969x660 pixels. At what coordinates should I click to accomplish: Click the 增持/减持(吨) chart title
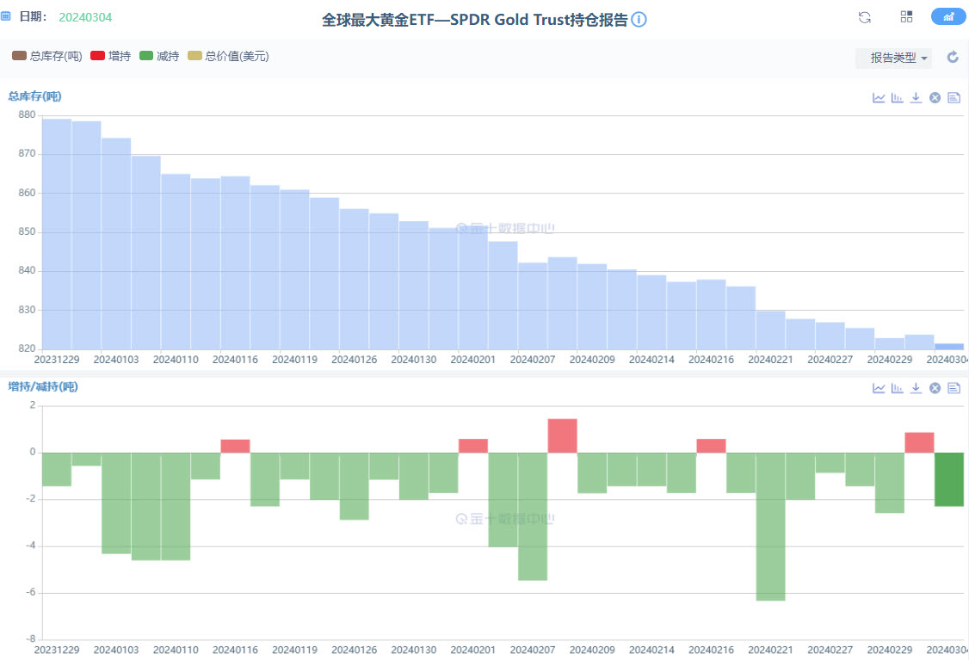(43, 387)
